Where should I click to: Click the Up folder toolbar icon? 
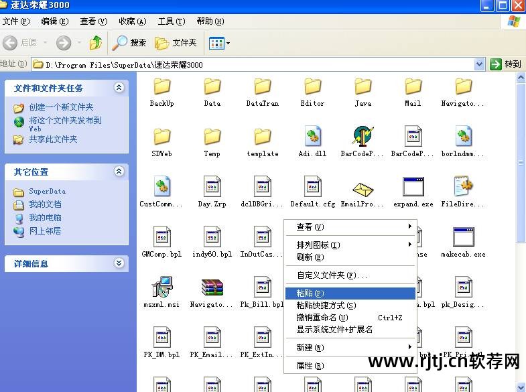tap(96, 43)
